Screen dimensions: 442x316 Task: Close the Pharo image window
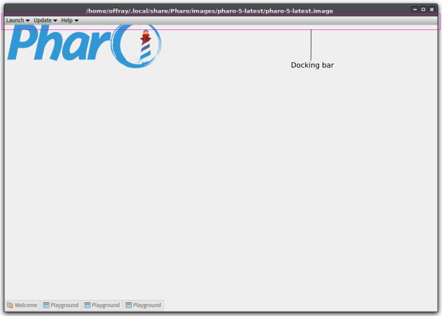click(432, 10)
